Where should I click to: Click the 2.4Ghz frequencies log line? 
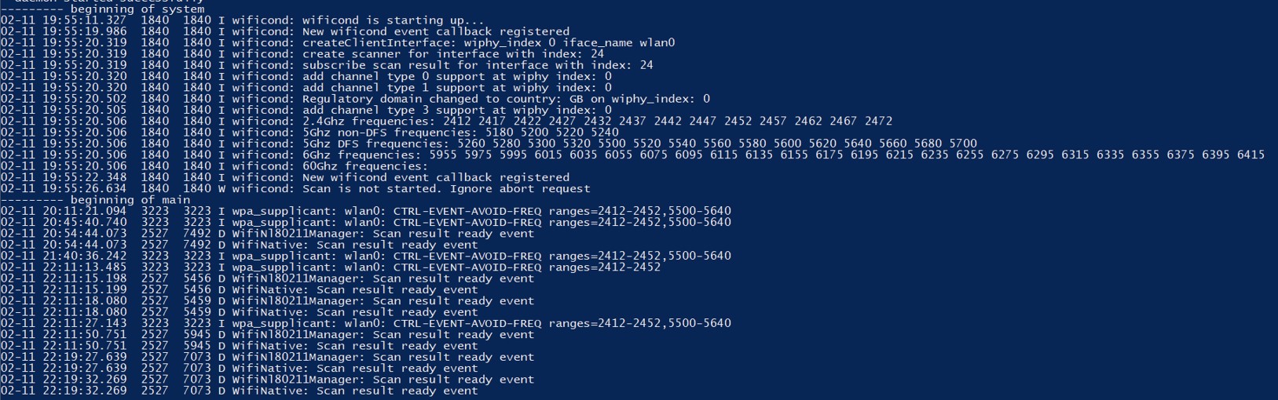click(x=446, y=122)
